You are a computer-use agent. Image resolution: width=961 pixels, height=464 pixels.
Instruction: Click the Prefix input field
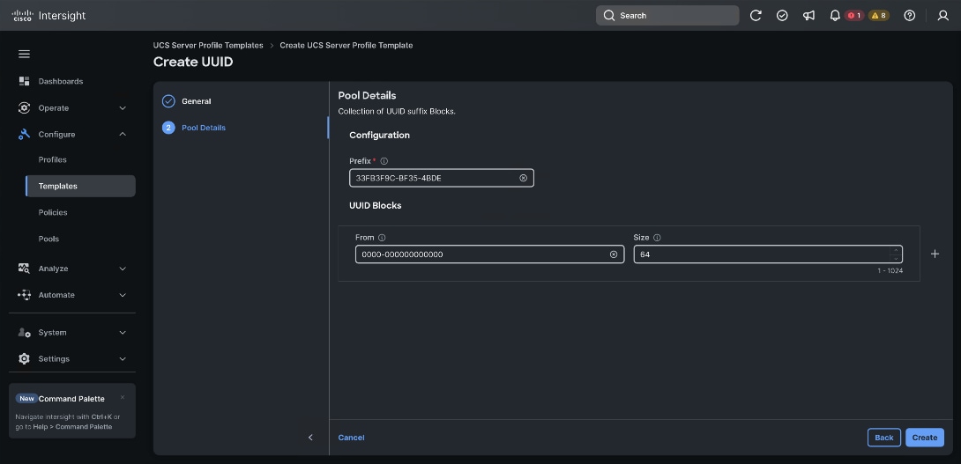click(442, 178)
